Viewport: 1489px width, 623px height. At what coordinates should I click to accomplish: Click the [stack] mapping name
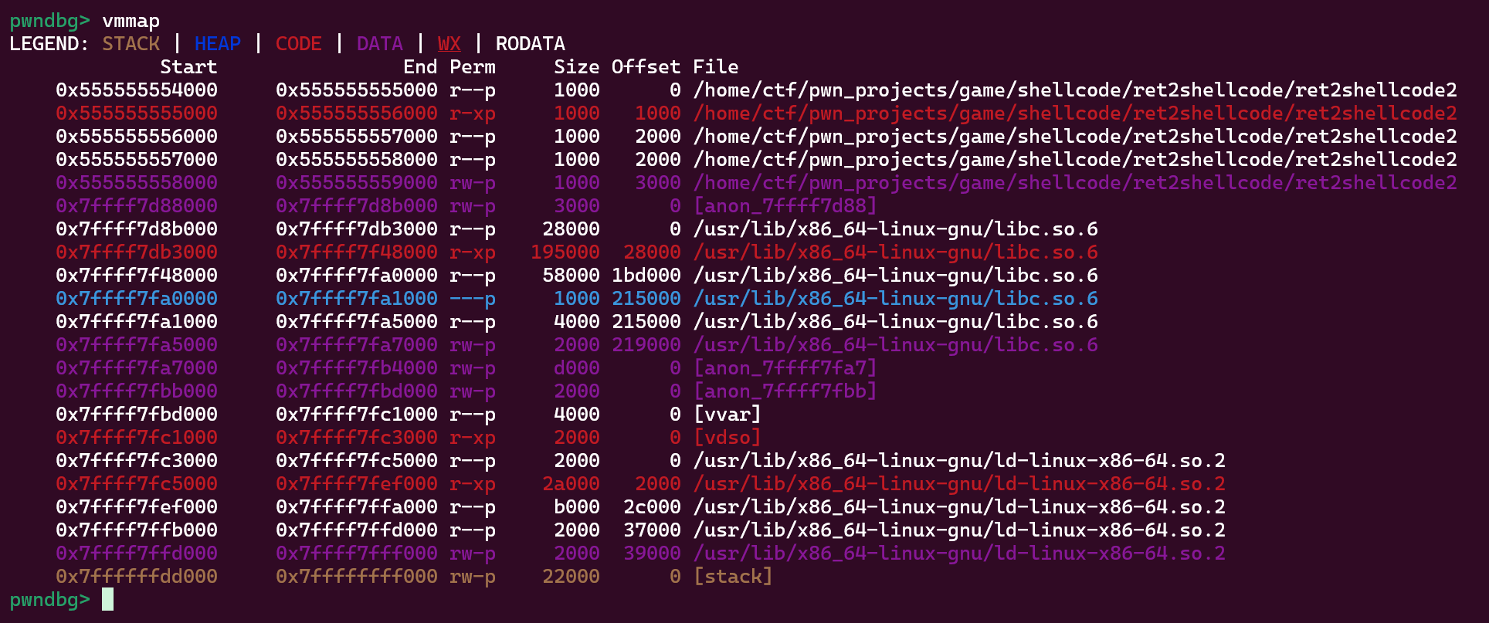click(x=732, y=577)
